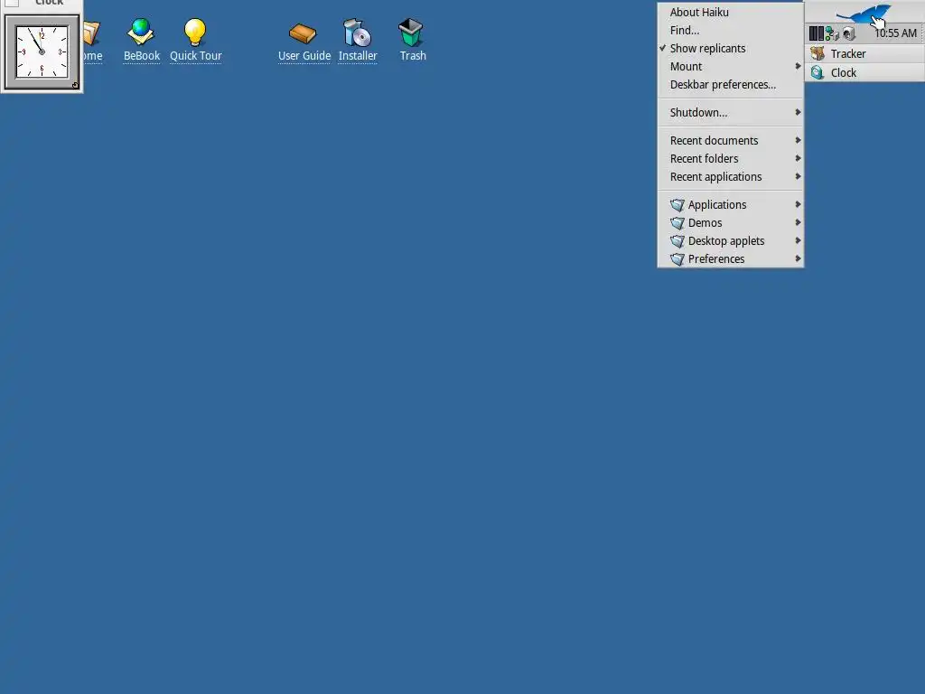This screenshot has width=925, height=694.
Task: Click the Clock app icon in Deskbar
Action: pos(818,72)
